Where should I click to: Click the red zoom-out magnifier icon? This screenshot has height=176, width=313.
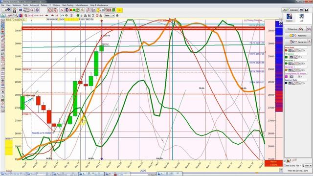(x=26, y=15)
